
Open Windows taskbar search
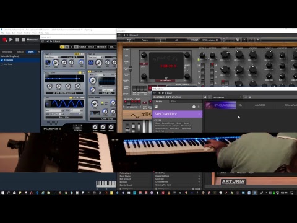pyautogui.click(x=9, y=193)
